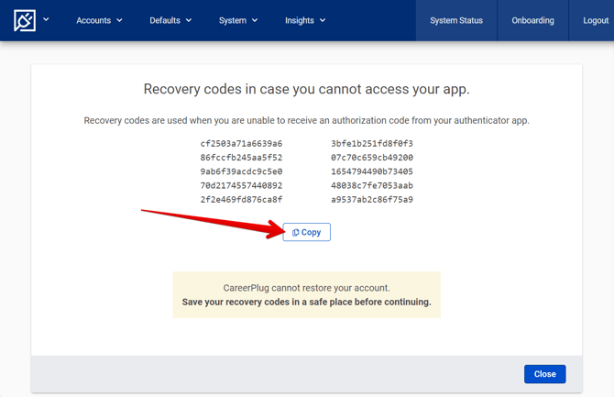Expand the chevron beside the logo
This screenshot has height=397, width=614.
tap(46, 19)
